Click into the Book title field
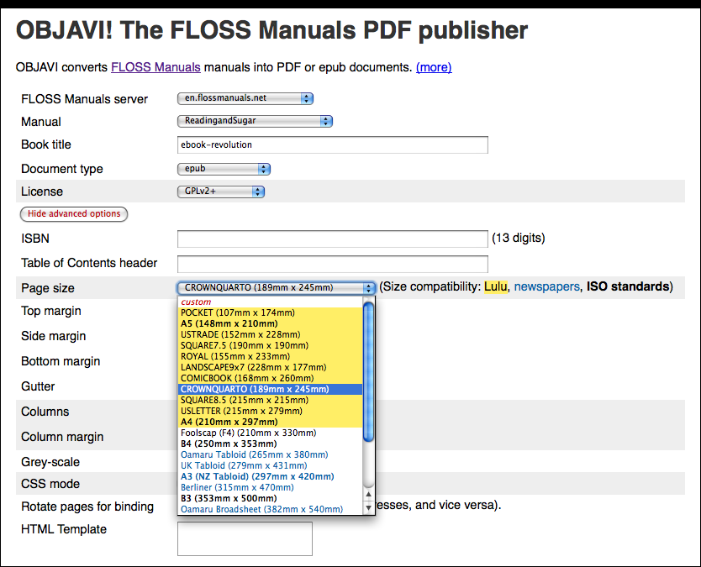The height and width of the screenshot is (567, 701). coord(332,145)
